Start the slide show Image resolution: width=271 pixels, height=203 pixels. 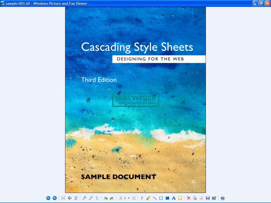tap(76, 198)
